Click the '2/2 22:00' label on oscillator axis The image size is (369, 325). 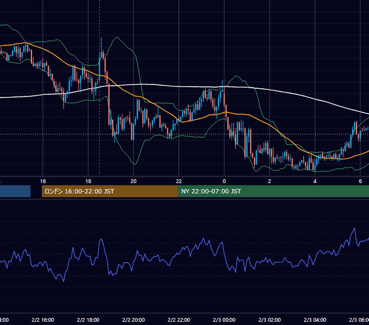pyautogui.click(x=179, y=320)
